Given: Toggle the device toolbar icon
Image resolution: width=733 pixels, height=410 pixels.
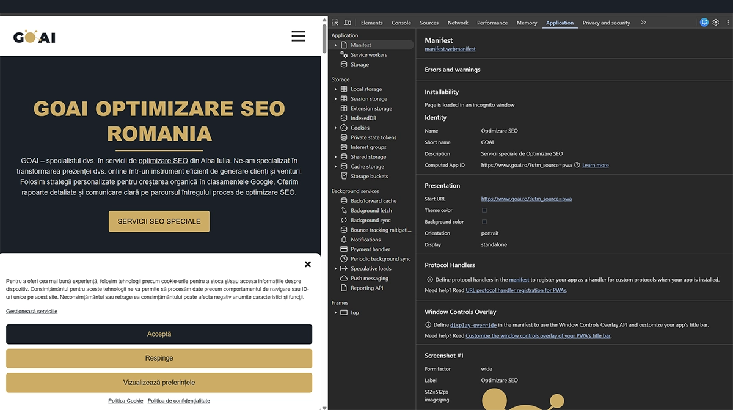Looking at the screenshot, I should pyautogui.click(x=348, y=23).
